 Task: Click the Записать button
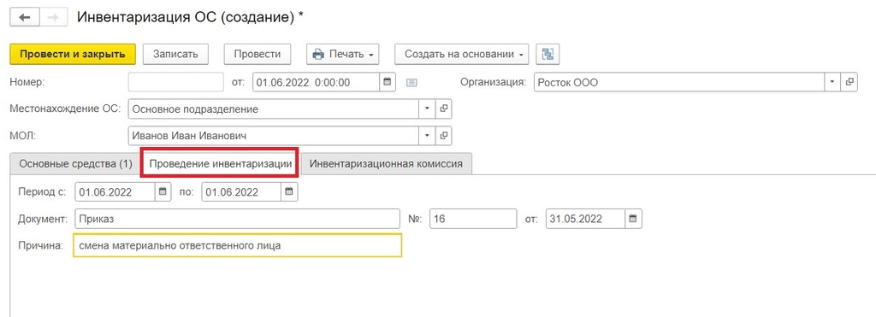[176, 54]
